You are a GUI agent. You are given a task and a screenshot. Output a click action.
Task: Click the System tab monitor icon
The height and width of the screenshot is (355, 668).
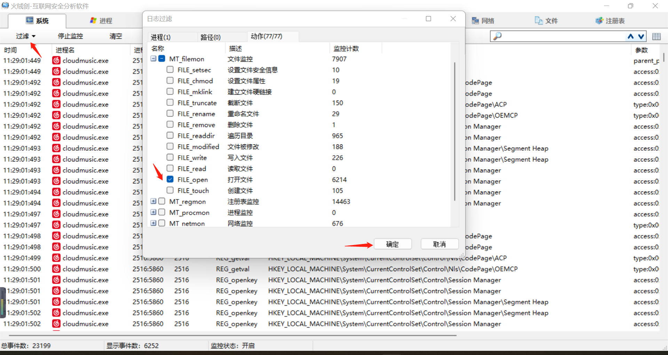coord(30,21)
